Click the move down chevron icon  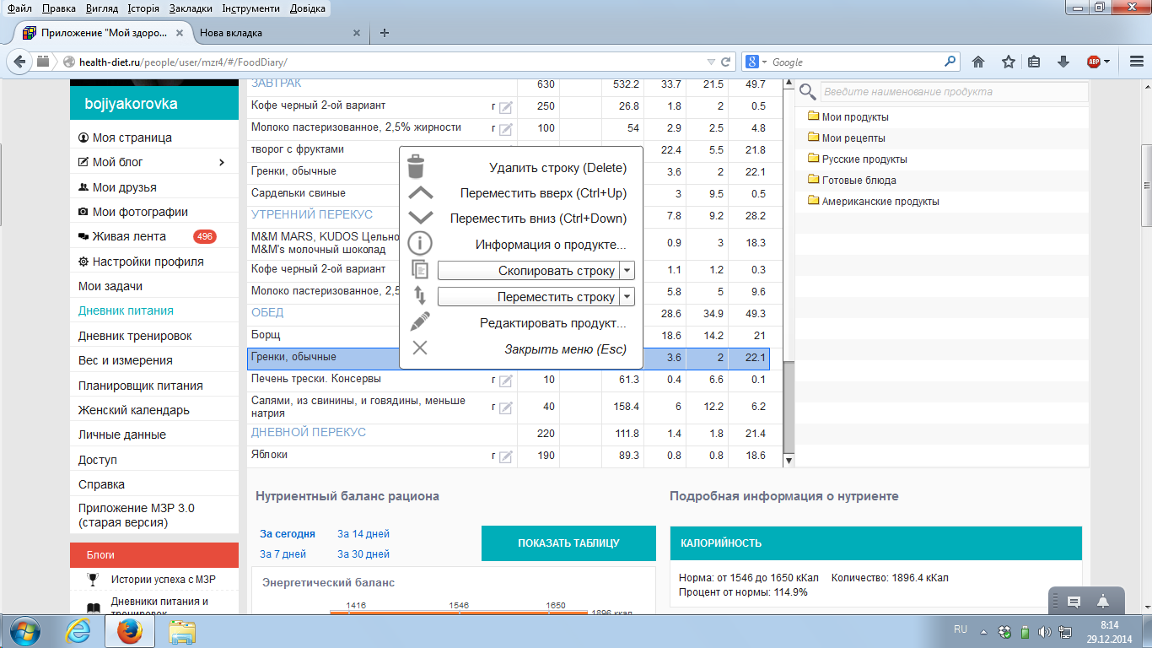click(420, 219)
